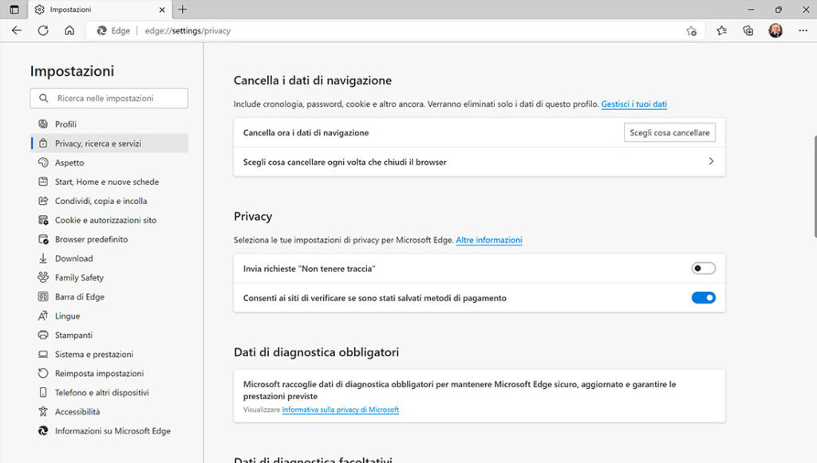Click the Reimposta impostazioni icon
The width and height of the screenshot is (817, 463).
[43, 373]
